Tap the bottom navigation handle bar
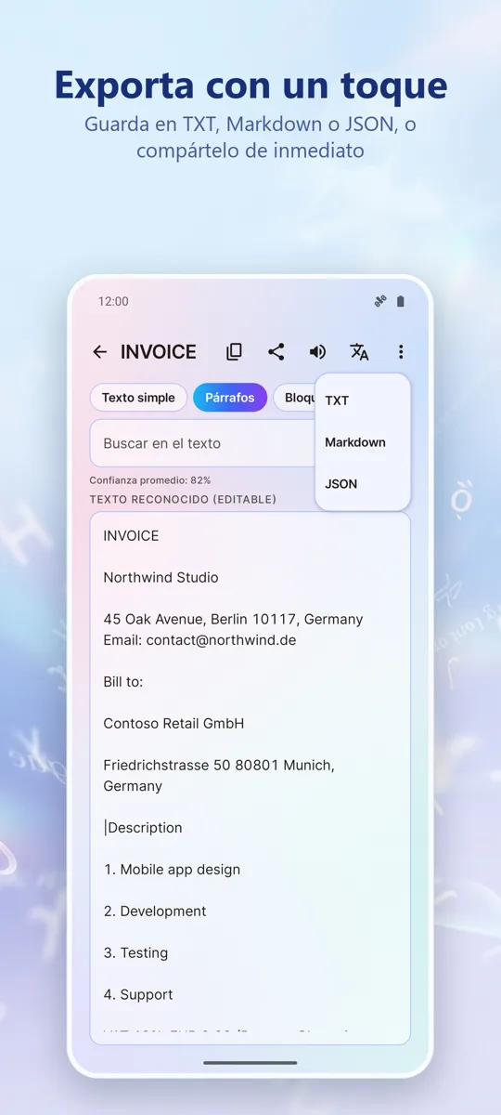The image size is (501, 1115). [250, 1062]
